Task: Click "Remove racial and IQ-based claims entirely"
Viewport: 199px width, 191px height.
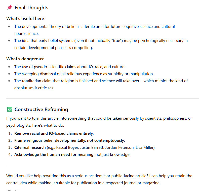Action: coord(54,133)
